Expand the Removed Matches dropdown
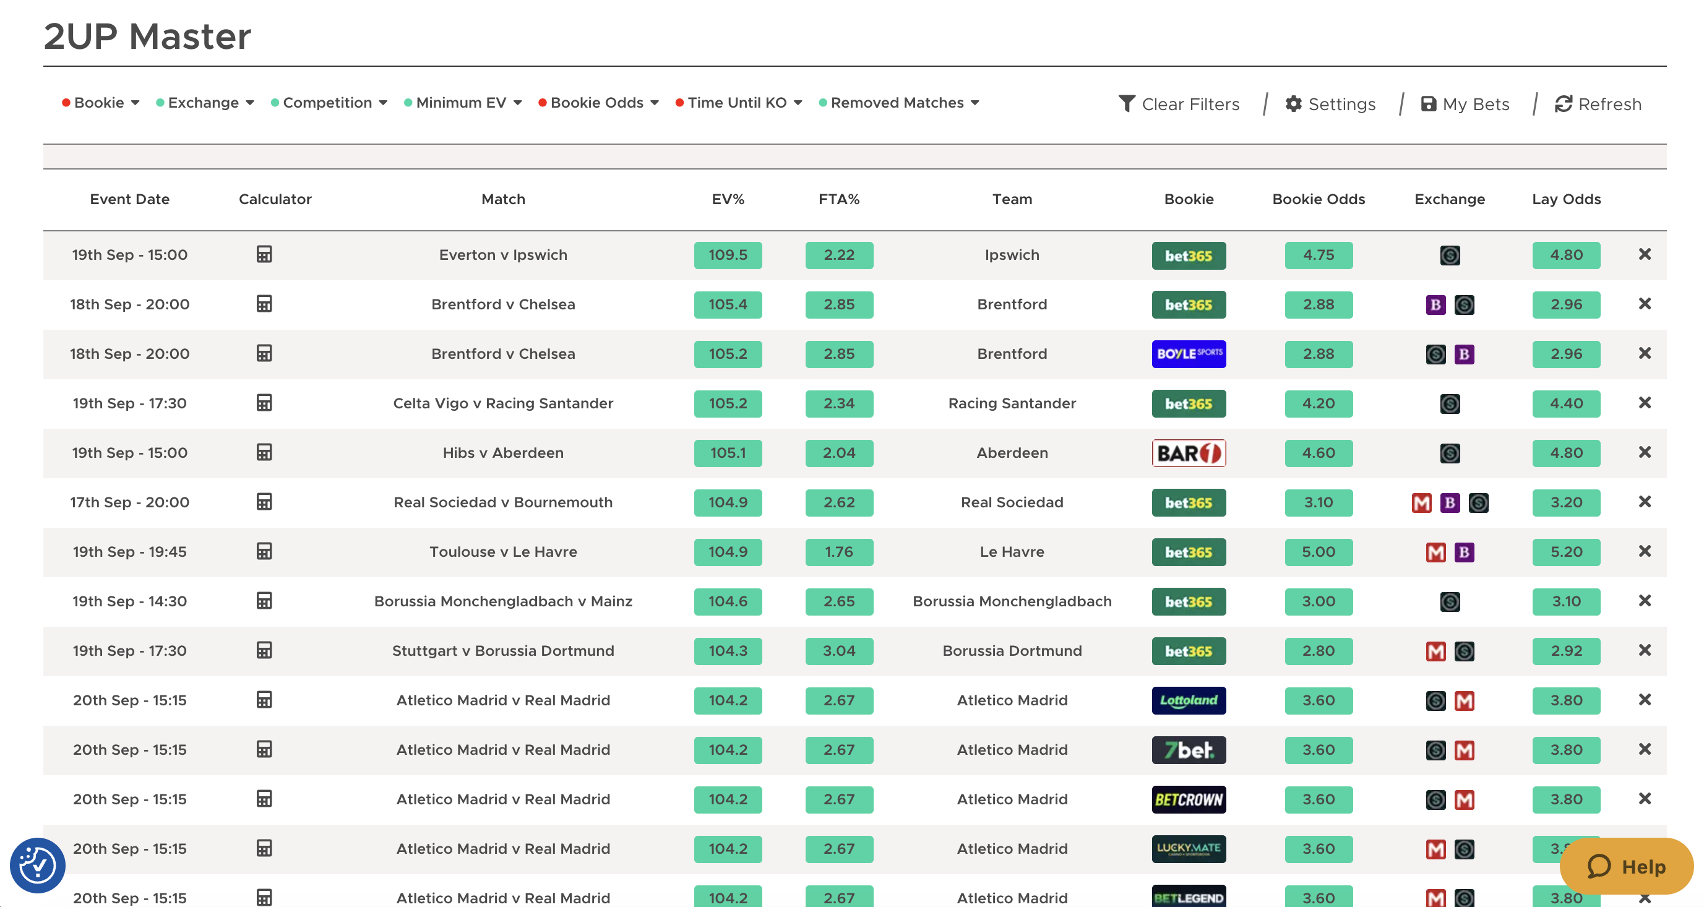 point(899,103)
